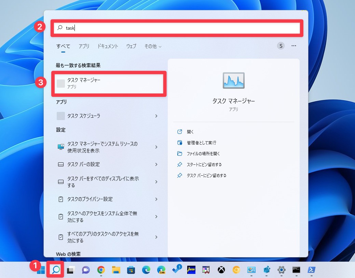
Task: Choose ファイルの場所を開く
Action: [x=203, y=154]
